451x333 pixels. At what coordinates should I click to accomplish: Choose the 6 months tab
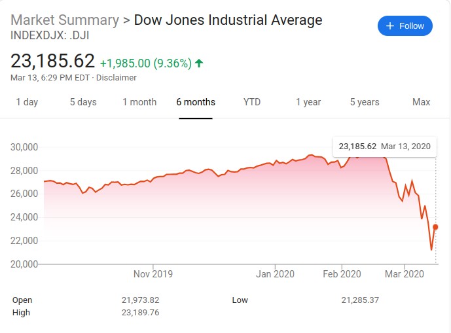click(x=196, y=102)
